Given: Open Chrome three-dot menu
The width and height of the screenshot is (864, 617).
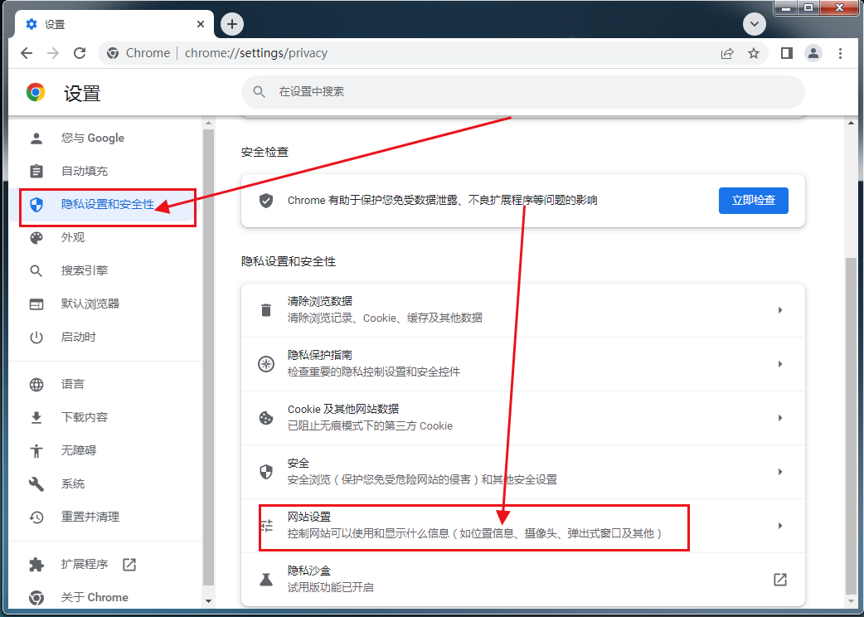Looking at the screenshot, I should (840, 53).
